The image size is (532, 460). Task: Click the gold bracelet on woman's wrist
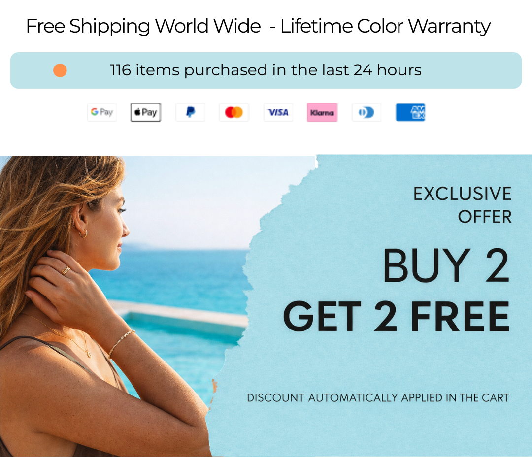[x=121, y=343]
